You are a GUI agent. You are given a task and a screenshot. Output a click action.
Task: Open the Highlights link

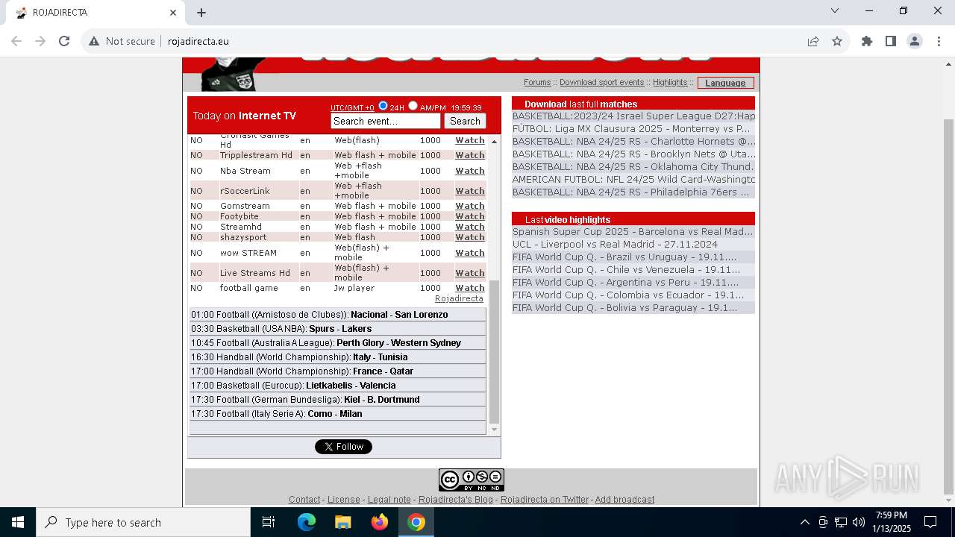670,83
